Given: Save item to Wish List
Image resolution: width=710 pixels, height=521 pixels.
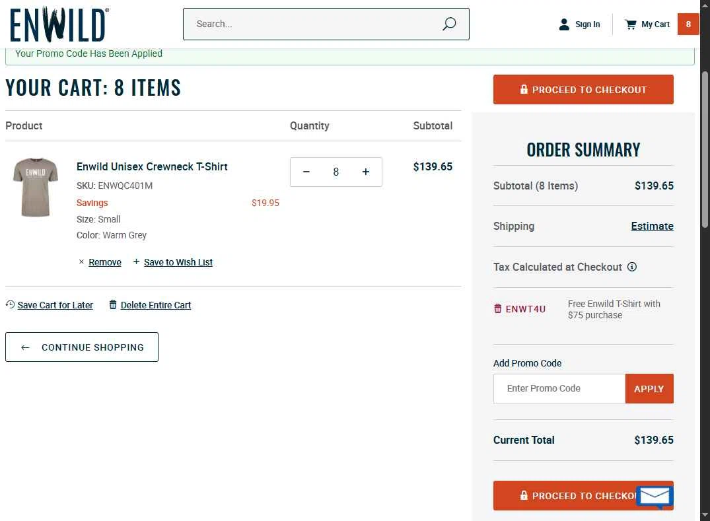Looking at the screenshot, I should (x=178, y=262).
